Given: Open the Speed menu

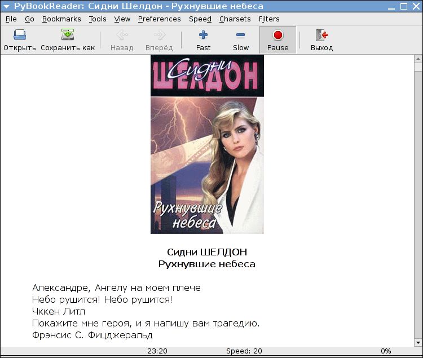Looking at the screenshot, I should [x=200, y=19].
